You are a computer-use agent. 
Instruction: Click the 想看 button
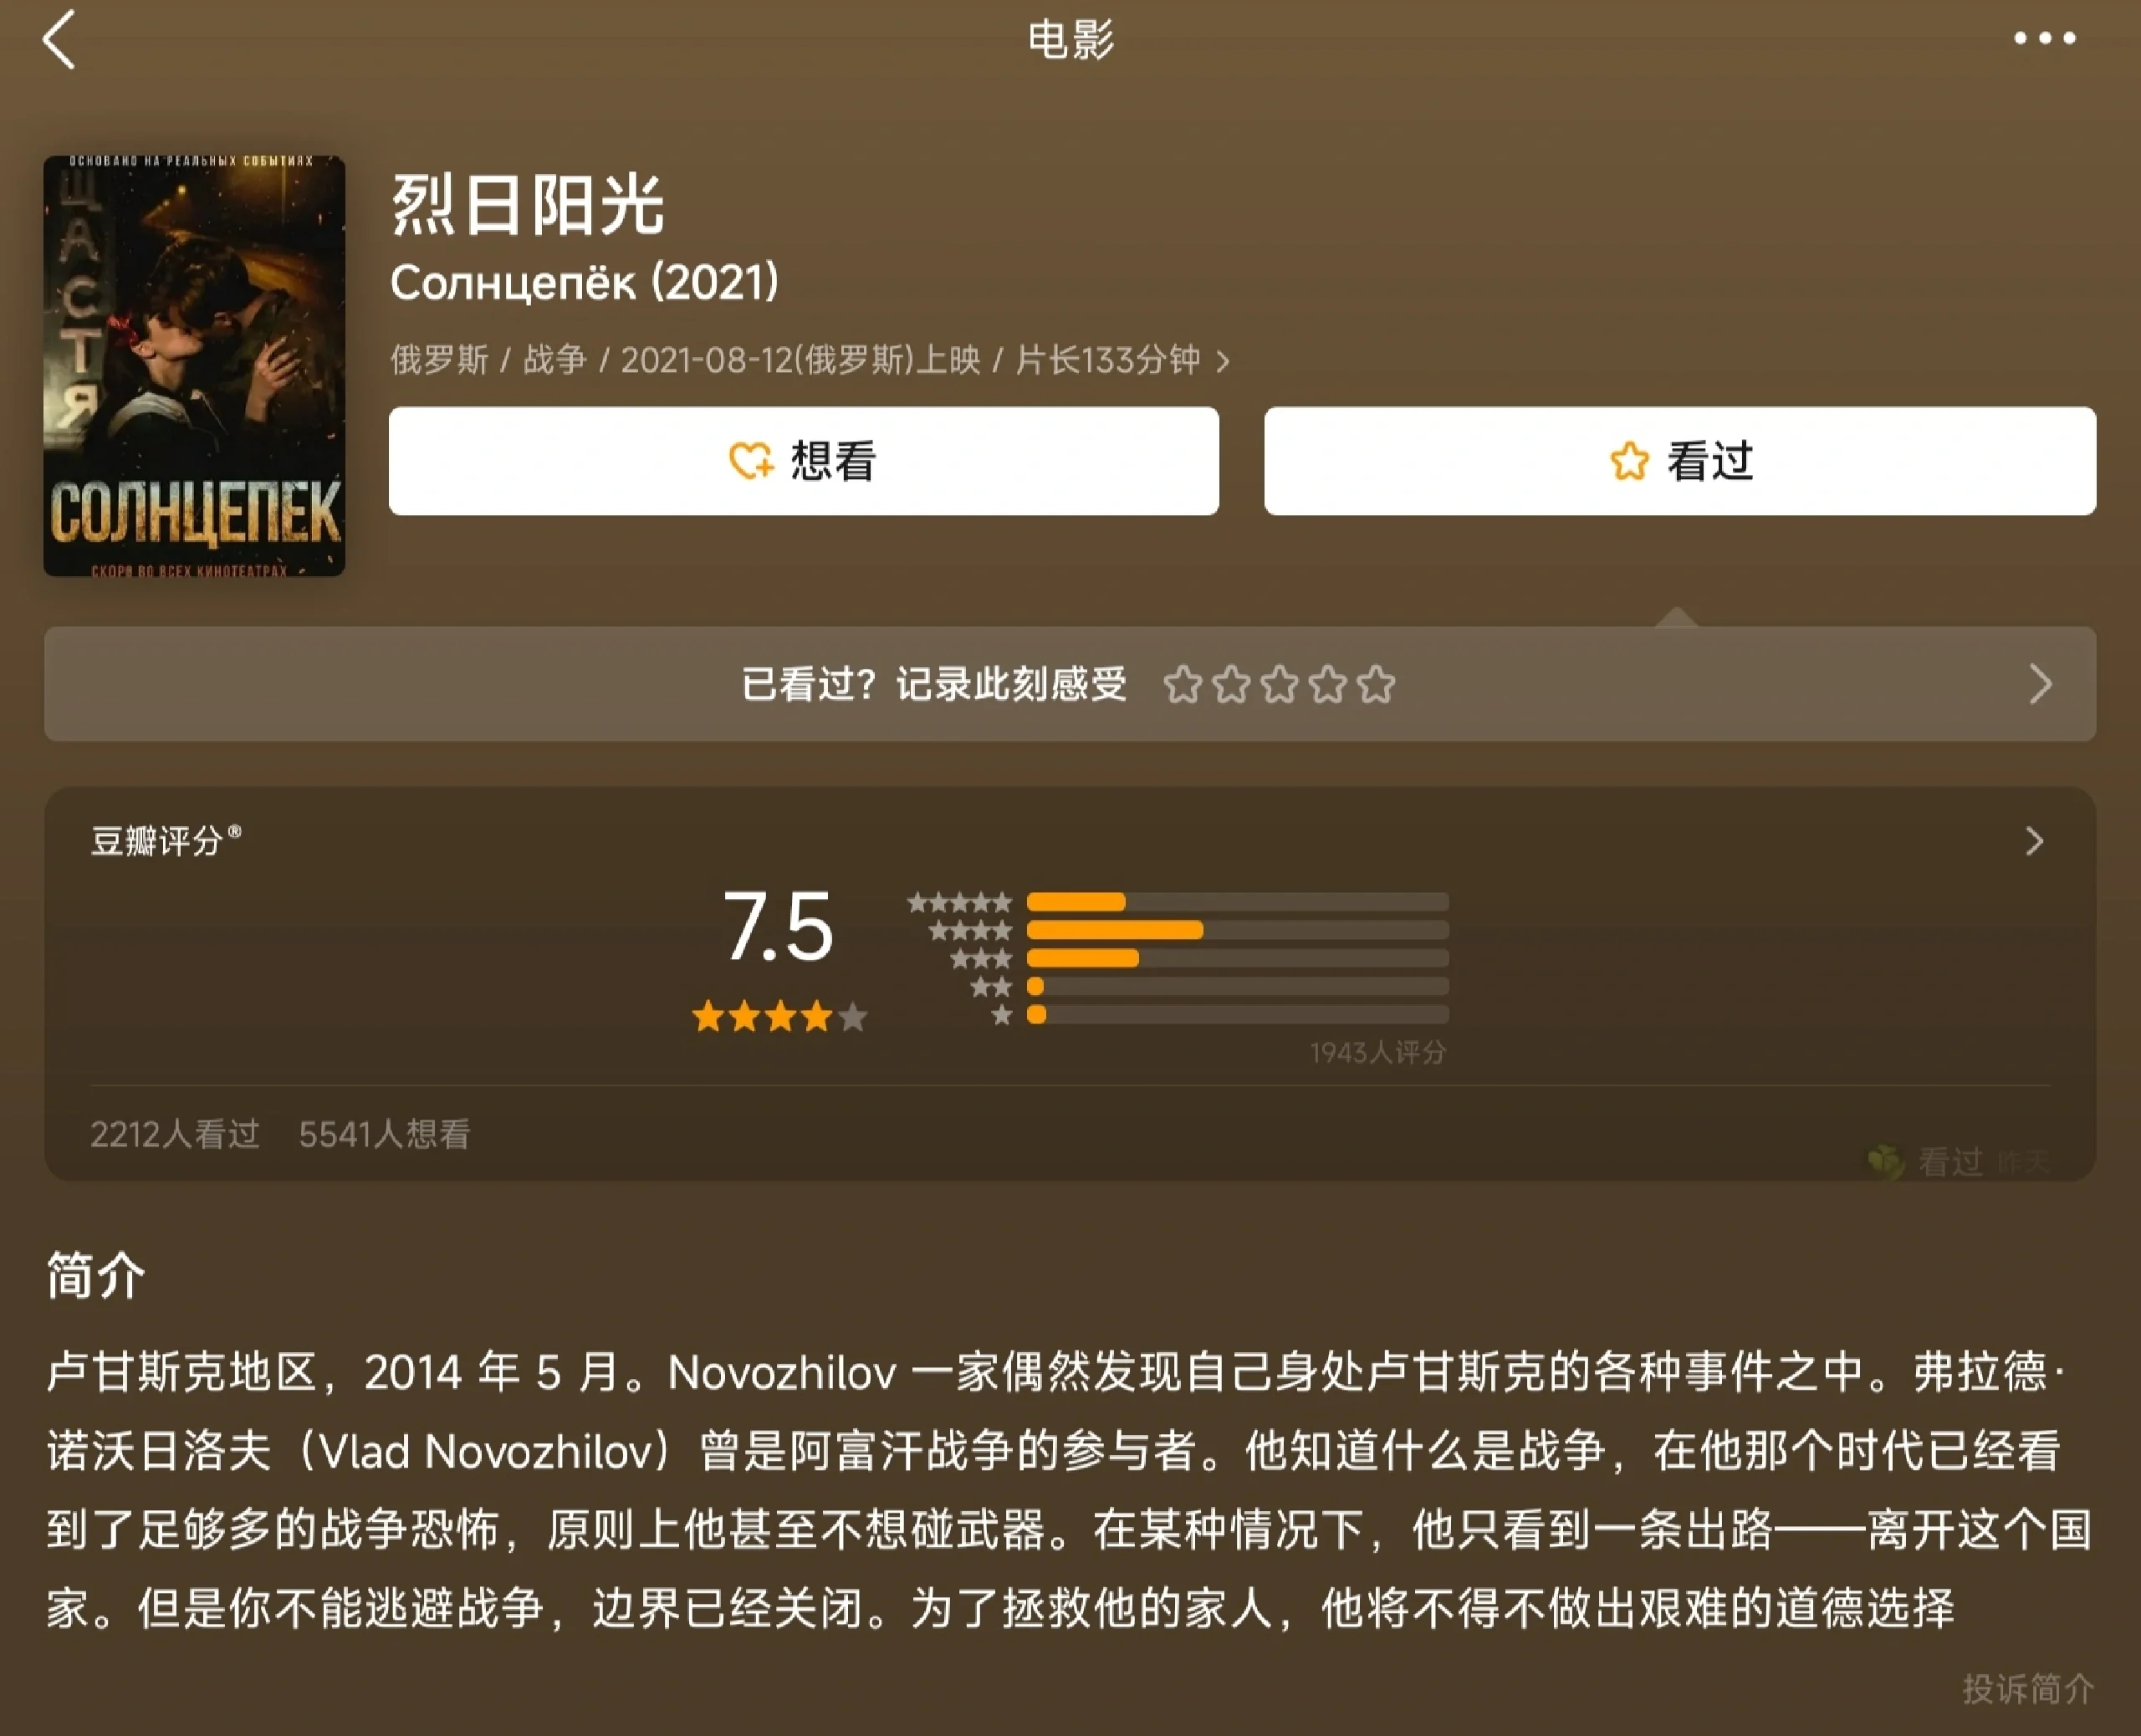pyautogui.click(x=803, y=461)
